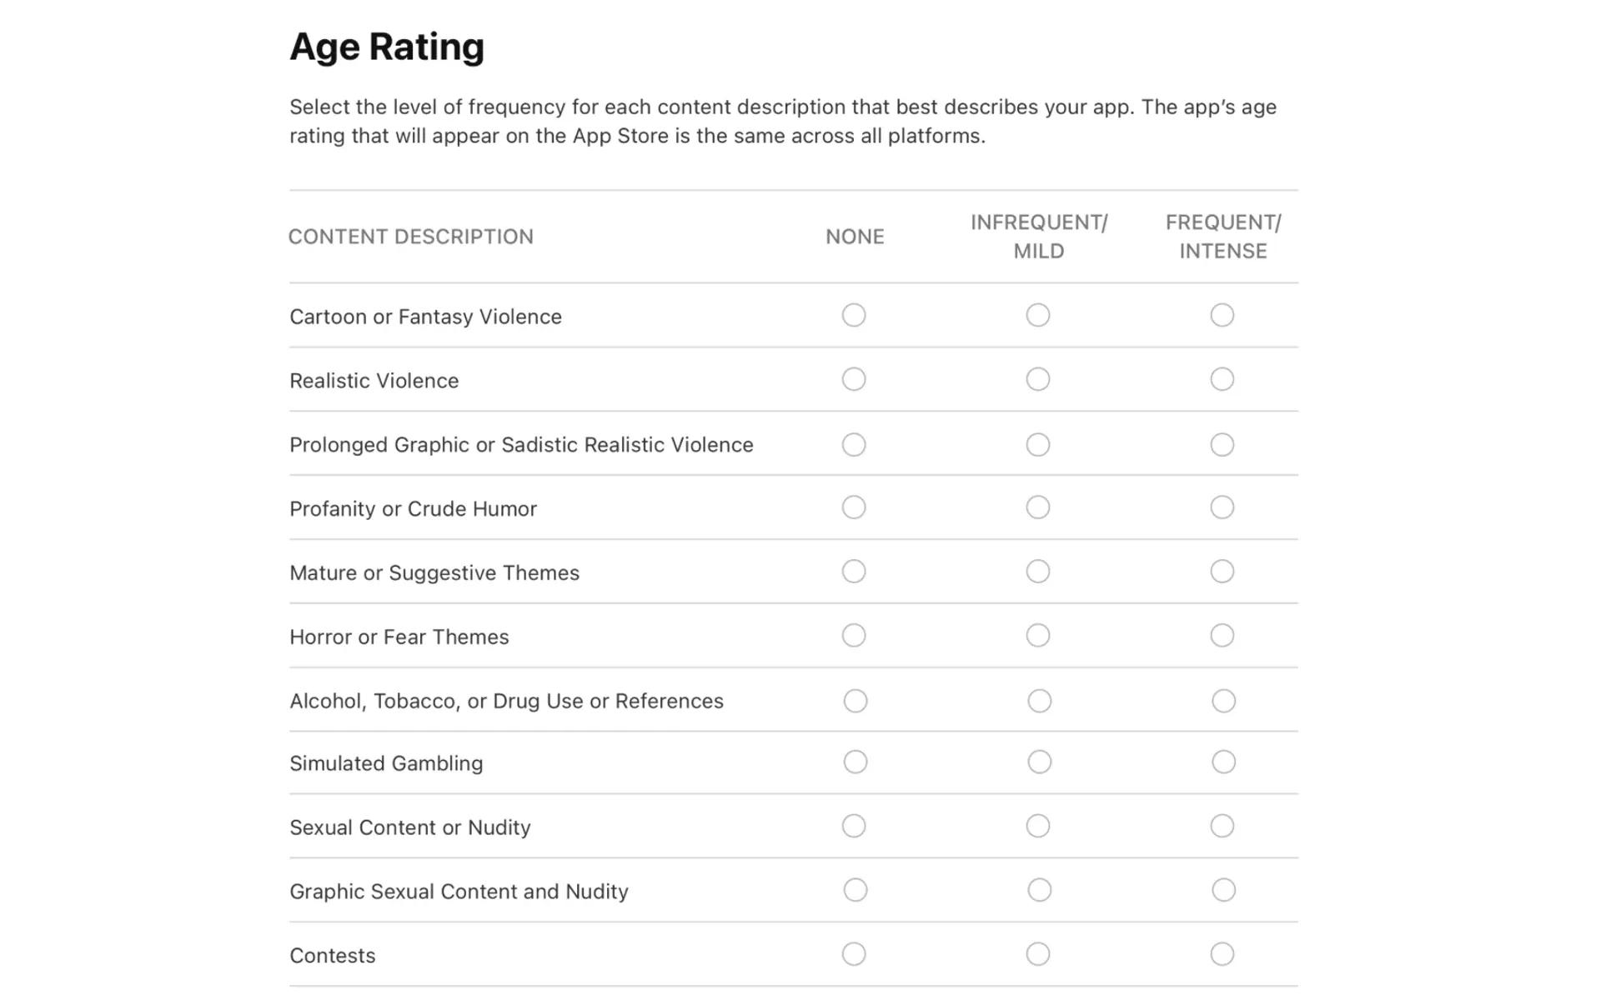Select None for Alcohol or Drug References
The width and height of the screenshot is (1601, 1000).
pyautogui.click(x=854, y=700)
